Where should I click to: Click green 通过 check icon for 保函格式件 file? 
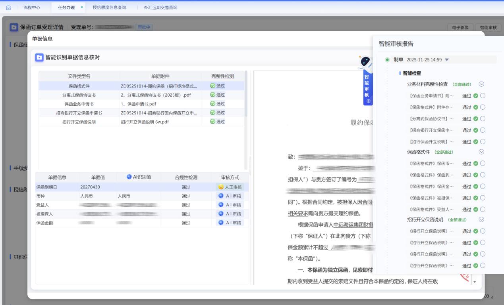click(212, 86)
